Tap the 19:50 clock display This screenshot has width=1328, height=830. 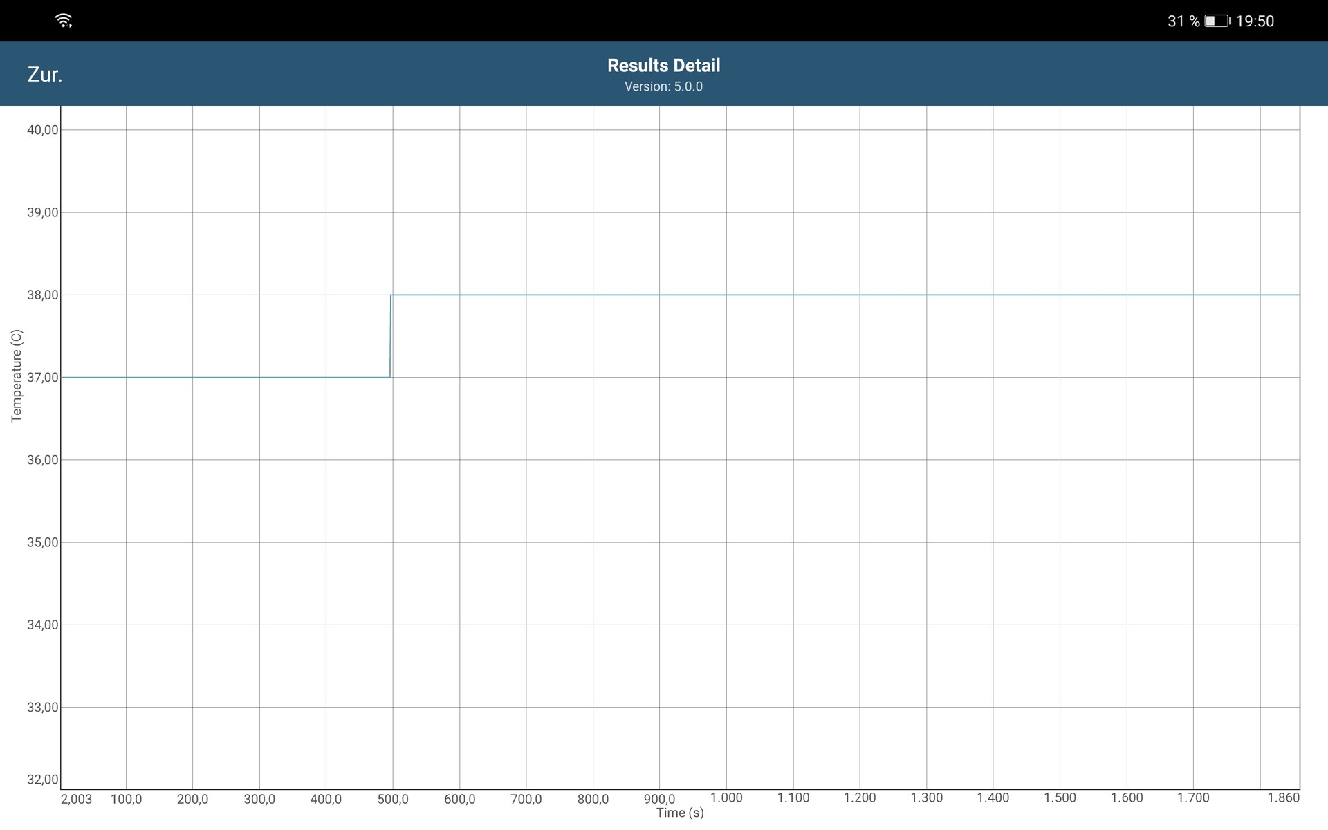(1255, 21)
